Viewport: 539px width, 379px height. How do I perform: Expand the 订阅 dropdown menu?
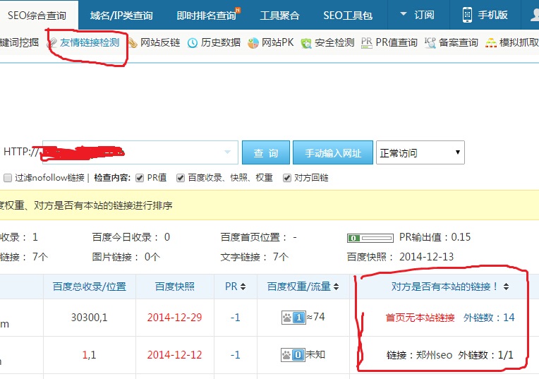[x=417, y=15]
